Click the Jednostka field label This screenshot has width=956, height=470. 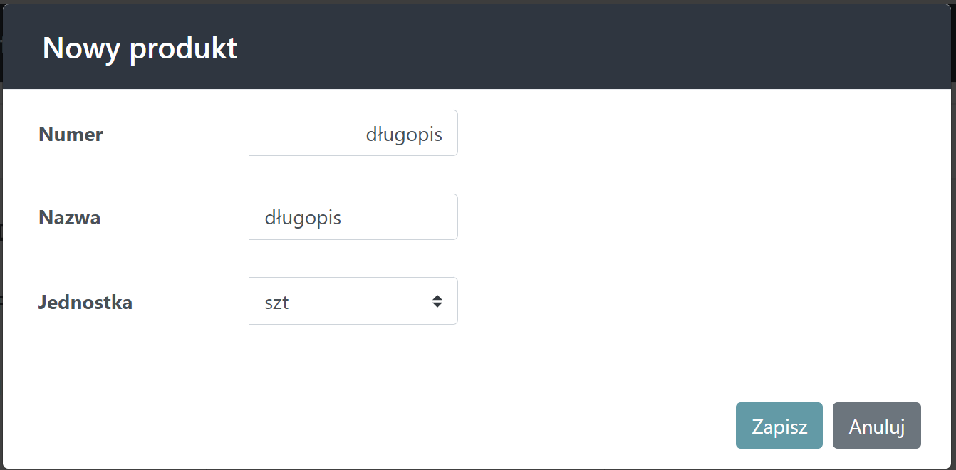[x=85, y=303]
